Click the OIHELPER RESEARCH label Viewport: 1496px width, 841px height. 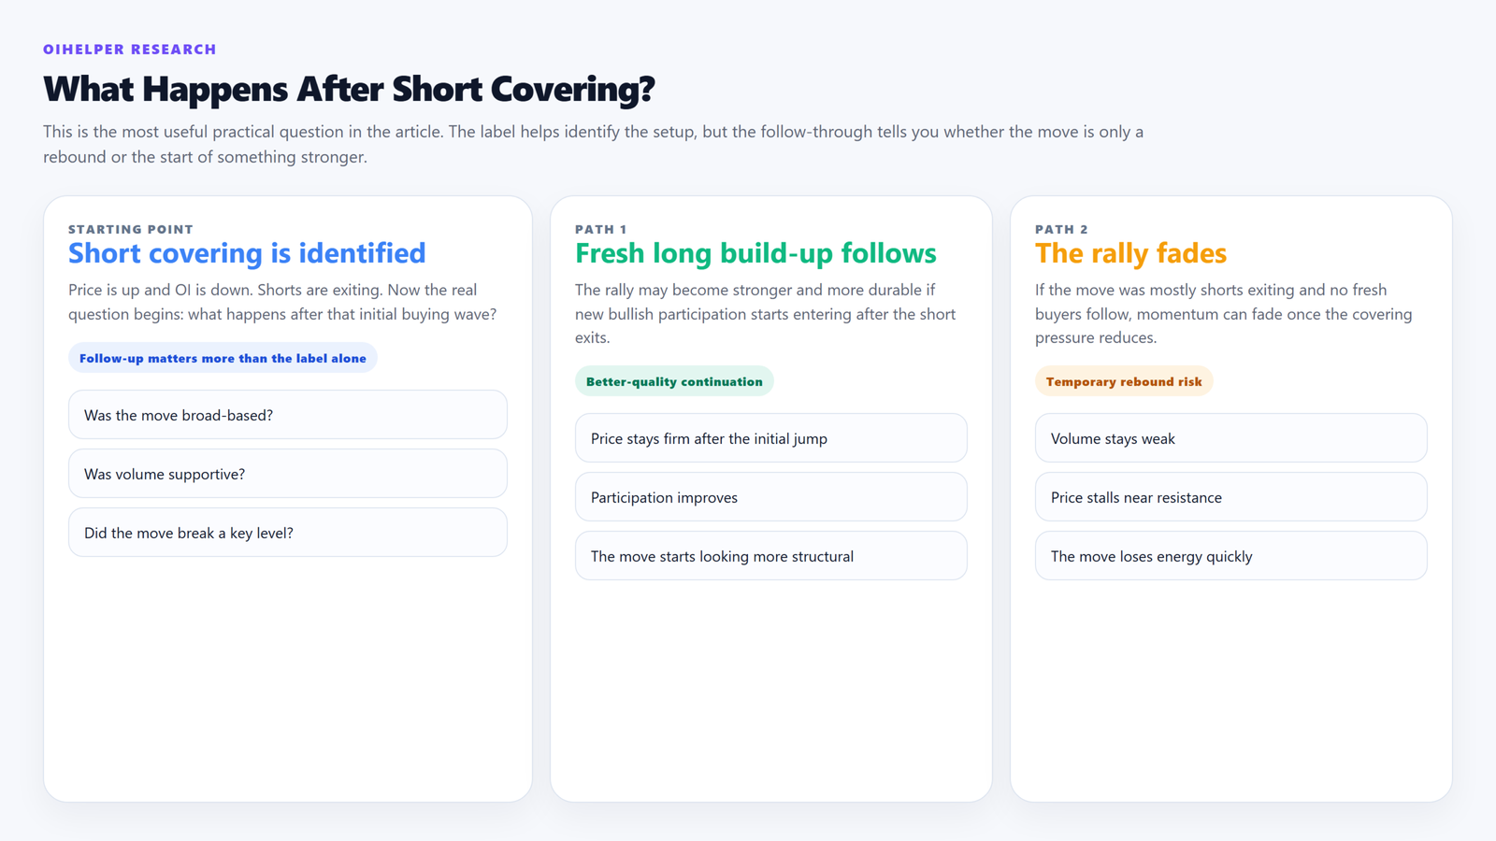click(129, 50)
